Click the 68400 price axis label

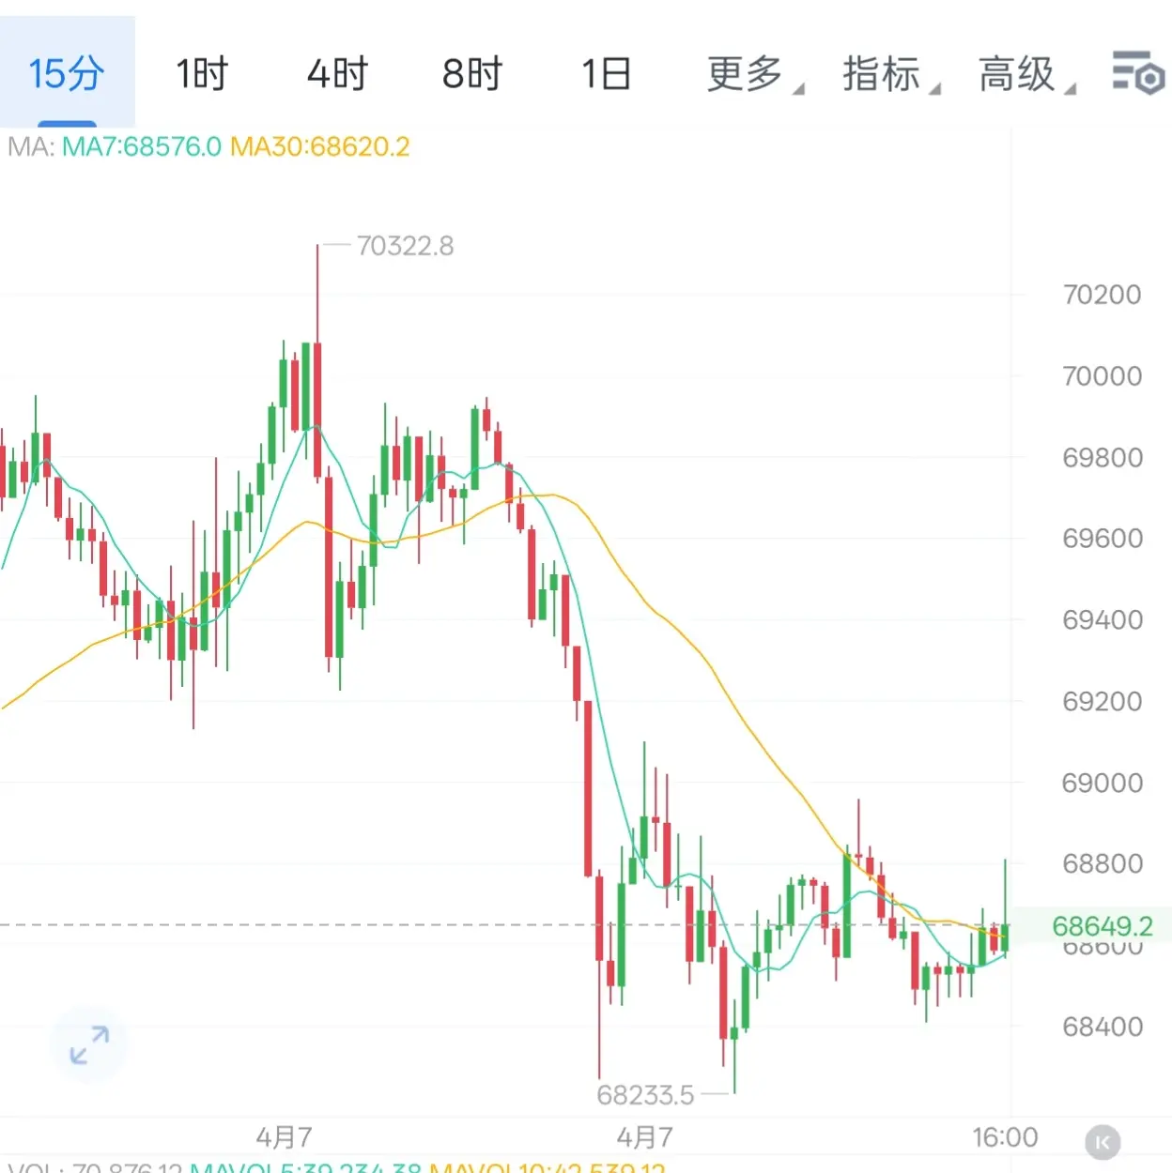coord(1102,1027)
